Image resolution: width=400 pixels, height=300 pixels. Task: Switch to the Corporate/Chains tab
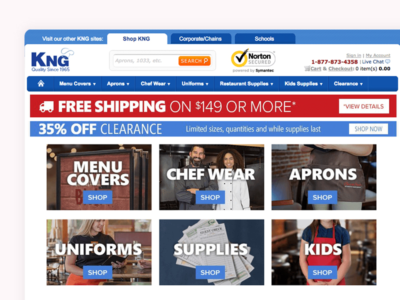[200, 39]
